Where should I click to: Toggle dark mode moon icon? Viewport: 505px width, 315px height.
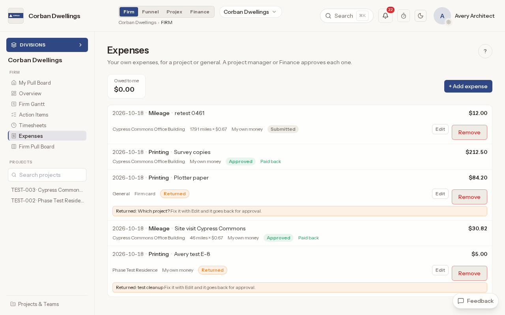point(421,16)
